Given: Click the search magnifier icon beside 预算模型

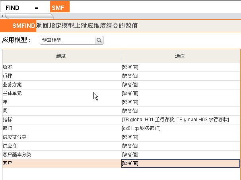Looking at the screenshot, I should (99, 40).
